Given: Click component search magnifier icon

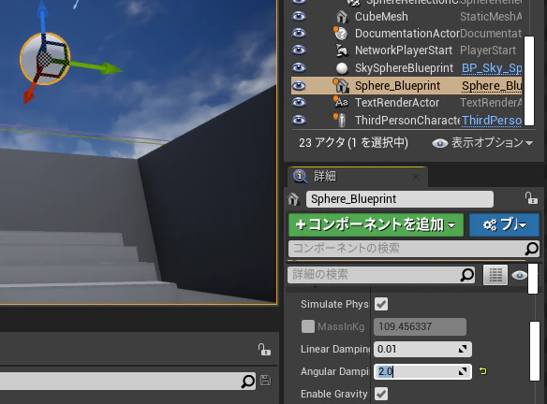Looking at the screenshot, I should (x=532, y=249).
